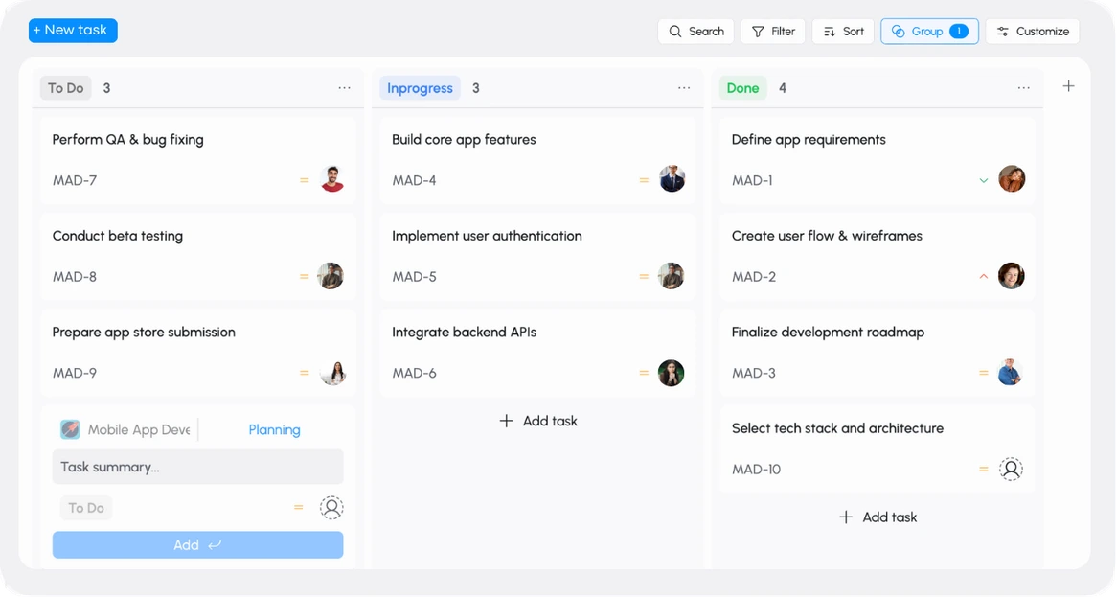Image resolution: width=1117 pixels, height=597 pixels.
Task: Click Add task under Inprogress column
Action: tap(538, 421)
